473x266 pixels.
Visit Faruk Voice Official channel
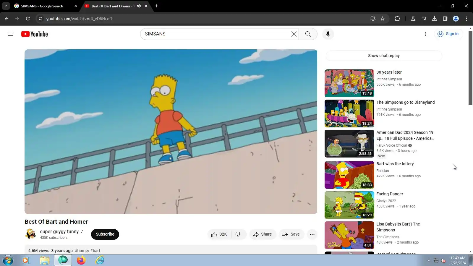[391, 145]
